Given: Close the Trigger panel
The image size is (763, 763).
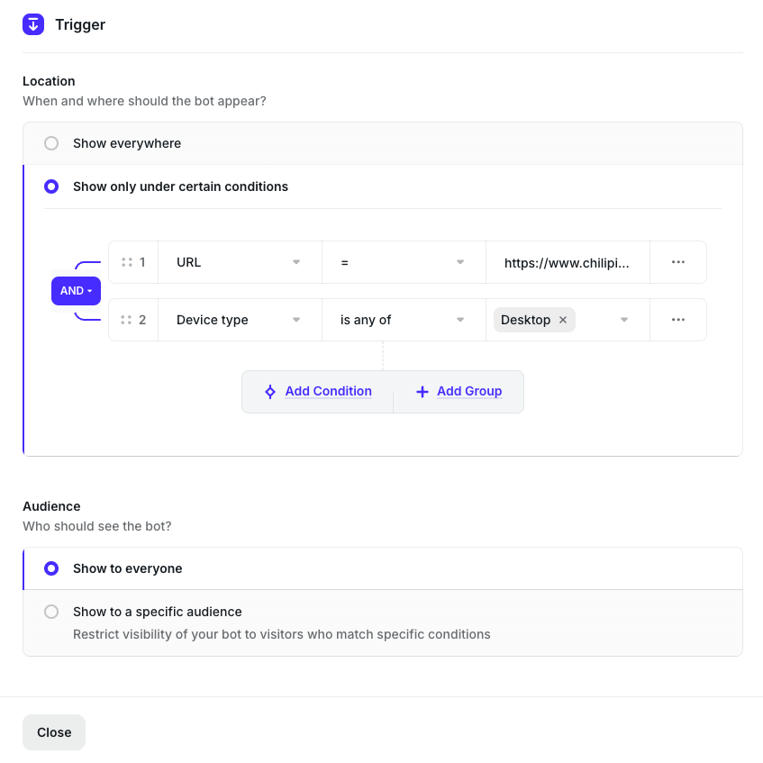Looking at the screenshot, I should click(54, 732).
